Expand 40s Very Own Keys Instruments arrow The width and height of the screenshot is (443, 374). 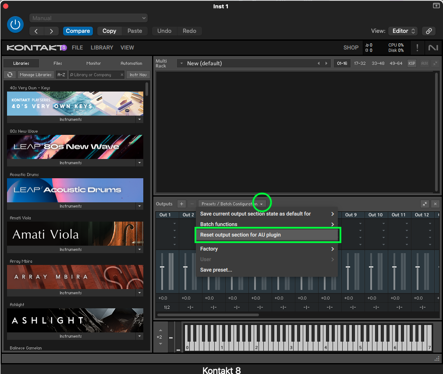point(140,120)
